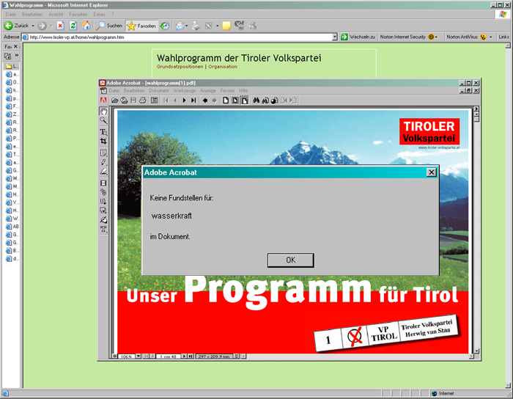Open the Zurück history dropdown arrow
513x399 pixels.
[x=33, y=26]
